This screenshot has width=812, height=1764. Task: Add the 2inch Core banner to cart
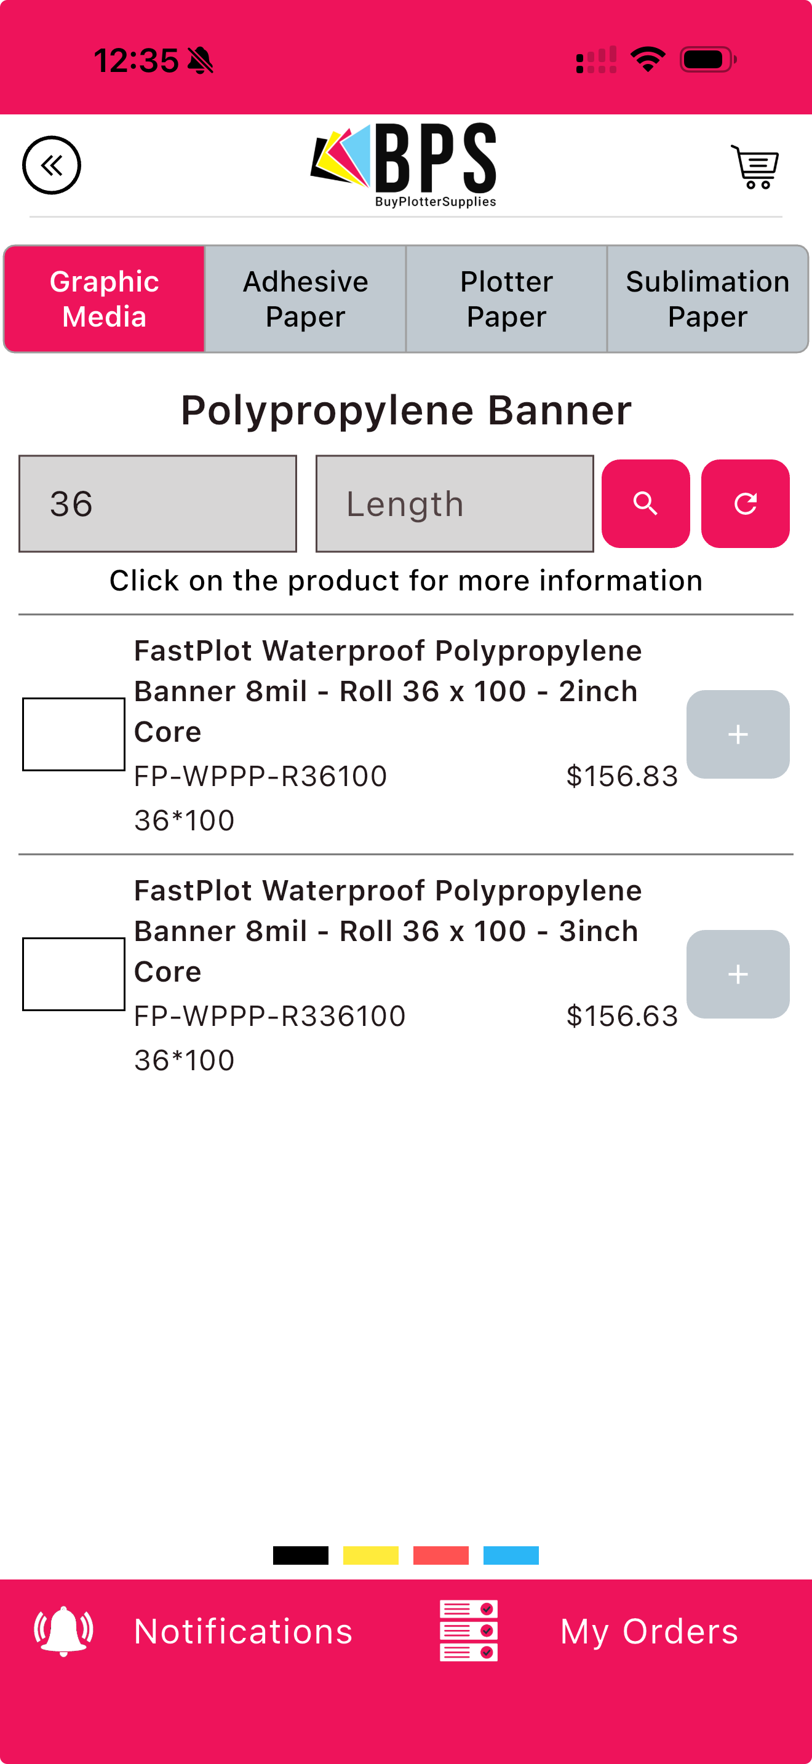[x=738, y=734]
